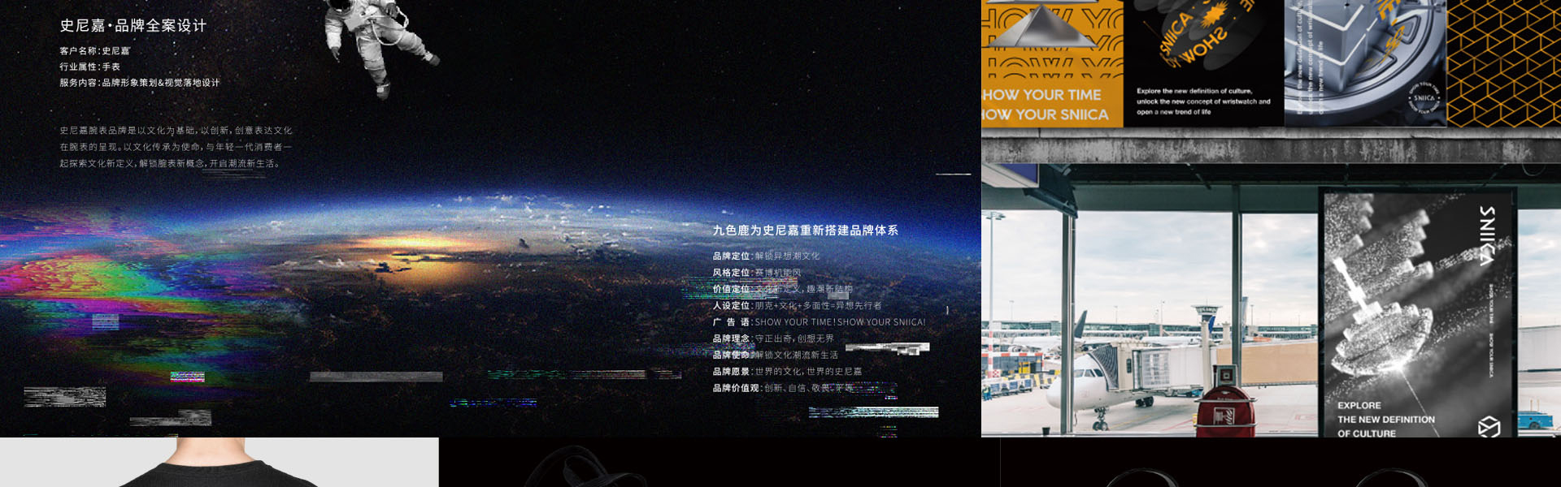Click the 人设定位:朋克+文化+多面性 line
Screen dimensions: 1561x487
pyautogui.click(x=797, y=305)
